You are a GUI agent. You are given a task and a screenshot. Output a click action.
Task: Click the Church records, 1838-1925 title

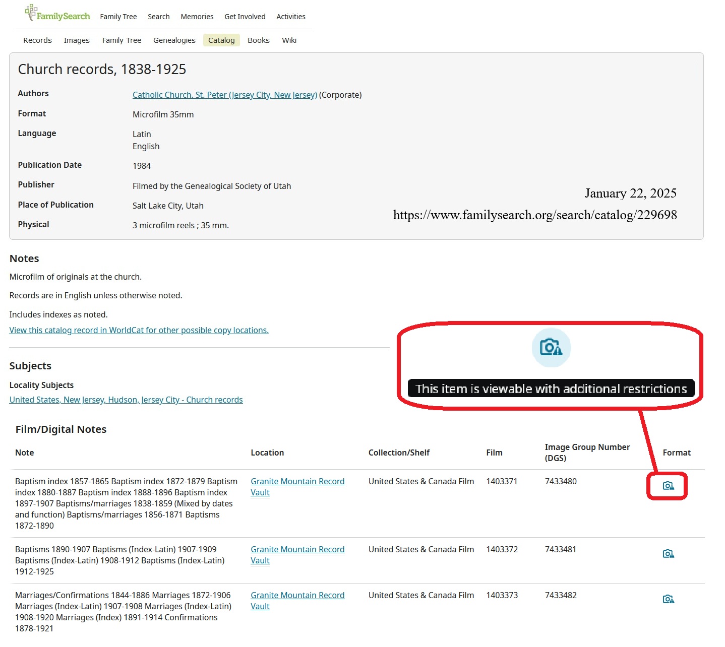(x=102, y=69)
